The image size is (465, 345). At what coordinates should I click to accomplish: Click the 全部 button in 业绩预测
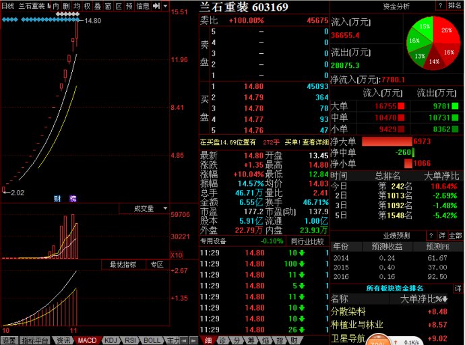coord(455,236)
